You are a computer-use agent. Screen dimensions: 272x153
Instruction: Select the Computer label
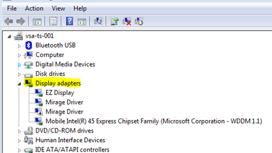tap(50, 55)
